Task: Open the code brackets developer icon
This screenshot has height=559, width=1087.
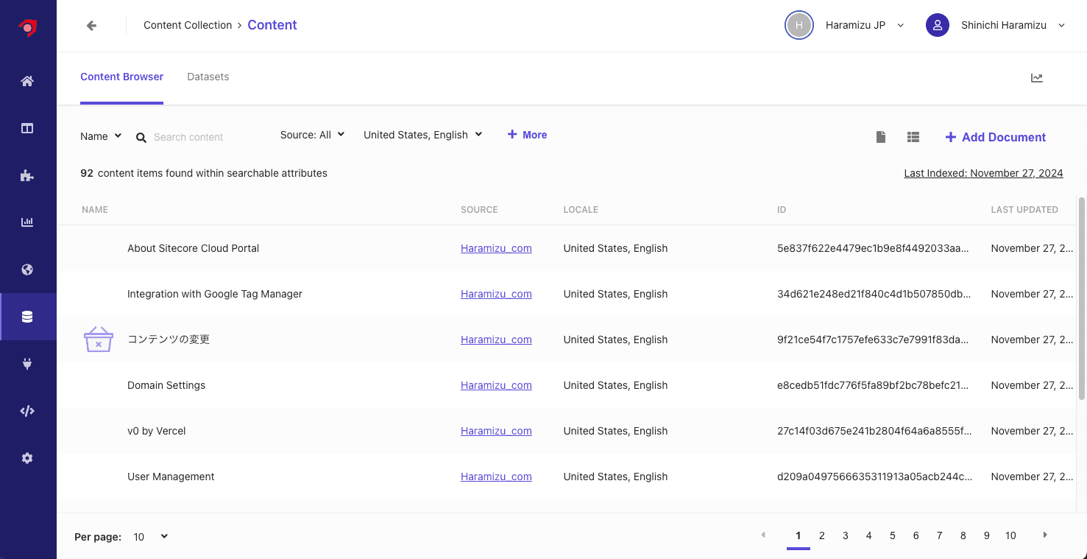Action: pyautogui.click(x=27, y=411)
